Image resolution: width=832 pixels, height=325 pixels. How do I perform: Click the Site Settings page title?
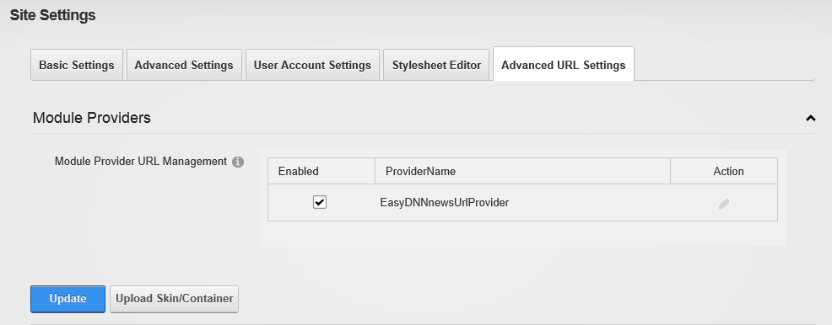(x=52, y=15)
